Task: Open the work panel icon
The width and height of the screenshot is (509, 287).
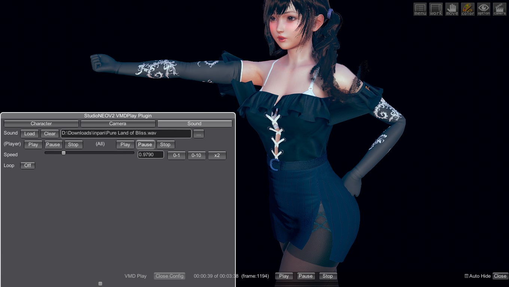Action: click(x=436, y=9)
